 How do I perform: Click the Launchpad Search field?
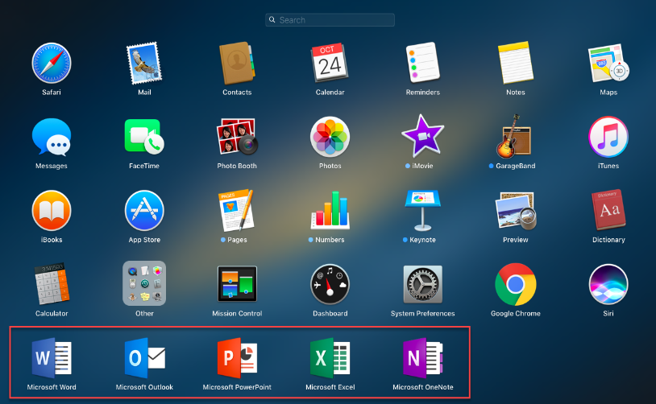[330, 20]
